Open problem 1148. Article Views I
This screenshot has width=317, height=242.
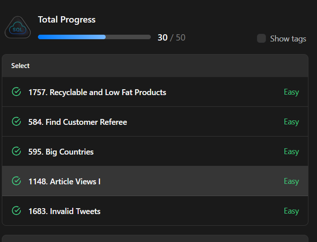coord(65,182)
